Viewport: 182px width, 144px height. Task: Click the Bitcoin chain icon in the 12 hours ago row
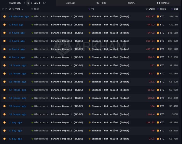pyautogui.click(x=4, y=66)
